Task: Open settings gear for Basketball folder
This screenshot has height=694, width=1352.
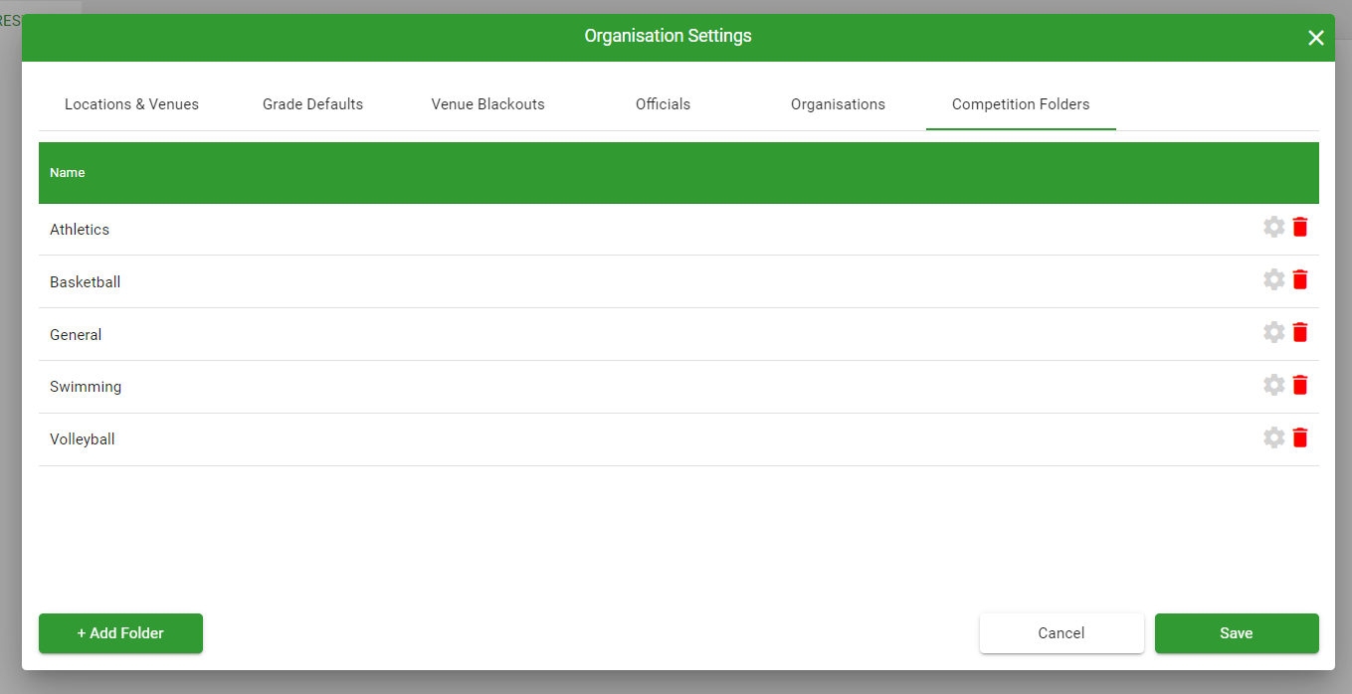Action: pyautogui.click(x=1273, y=279)
